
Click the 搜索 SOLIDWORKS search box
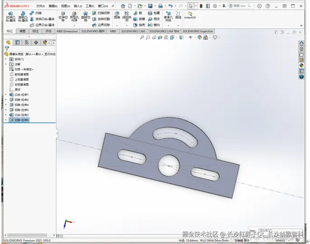pyautogui.click(x=241, y=6)
